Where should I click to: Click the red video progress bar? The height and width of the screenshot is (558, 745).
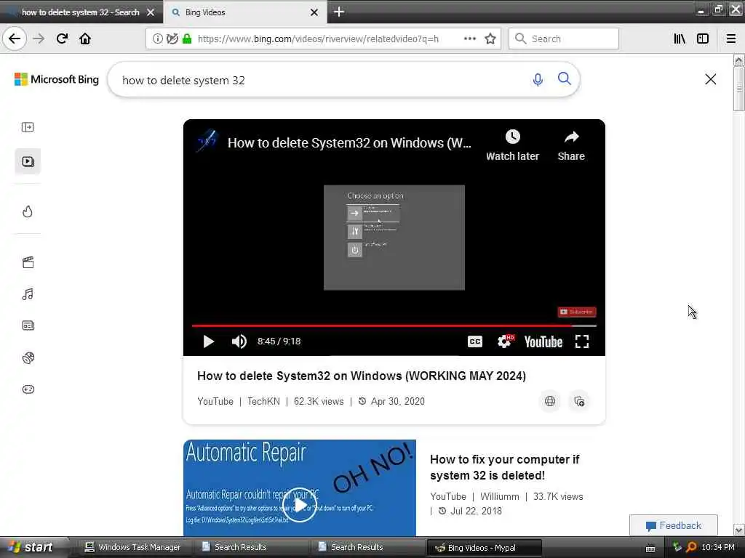(x=394, y=326)
